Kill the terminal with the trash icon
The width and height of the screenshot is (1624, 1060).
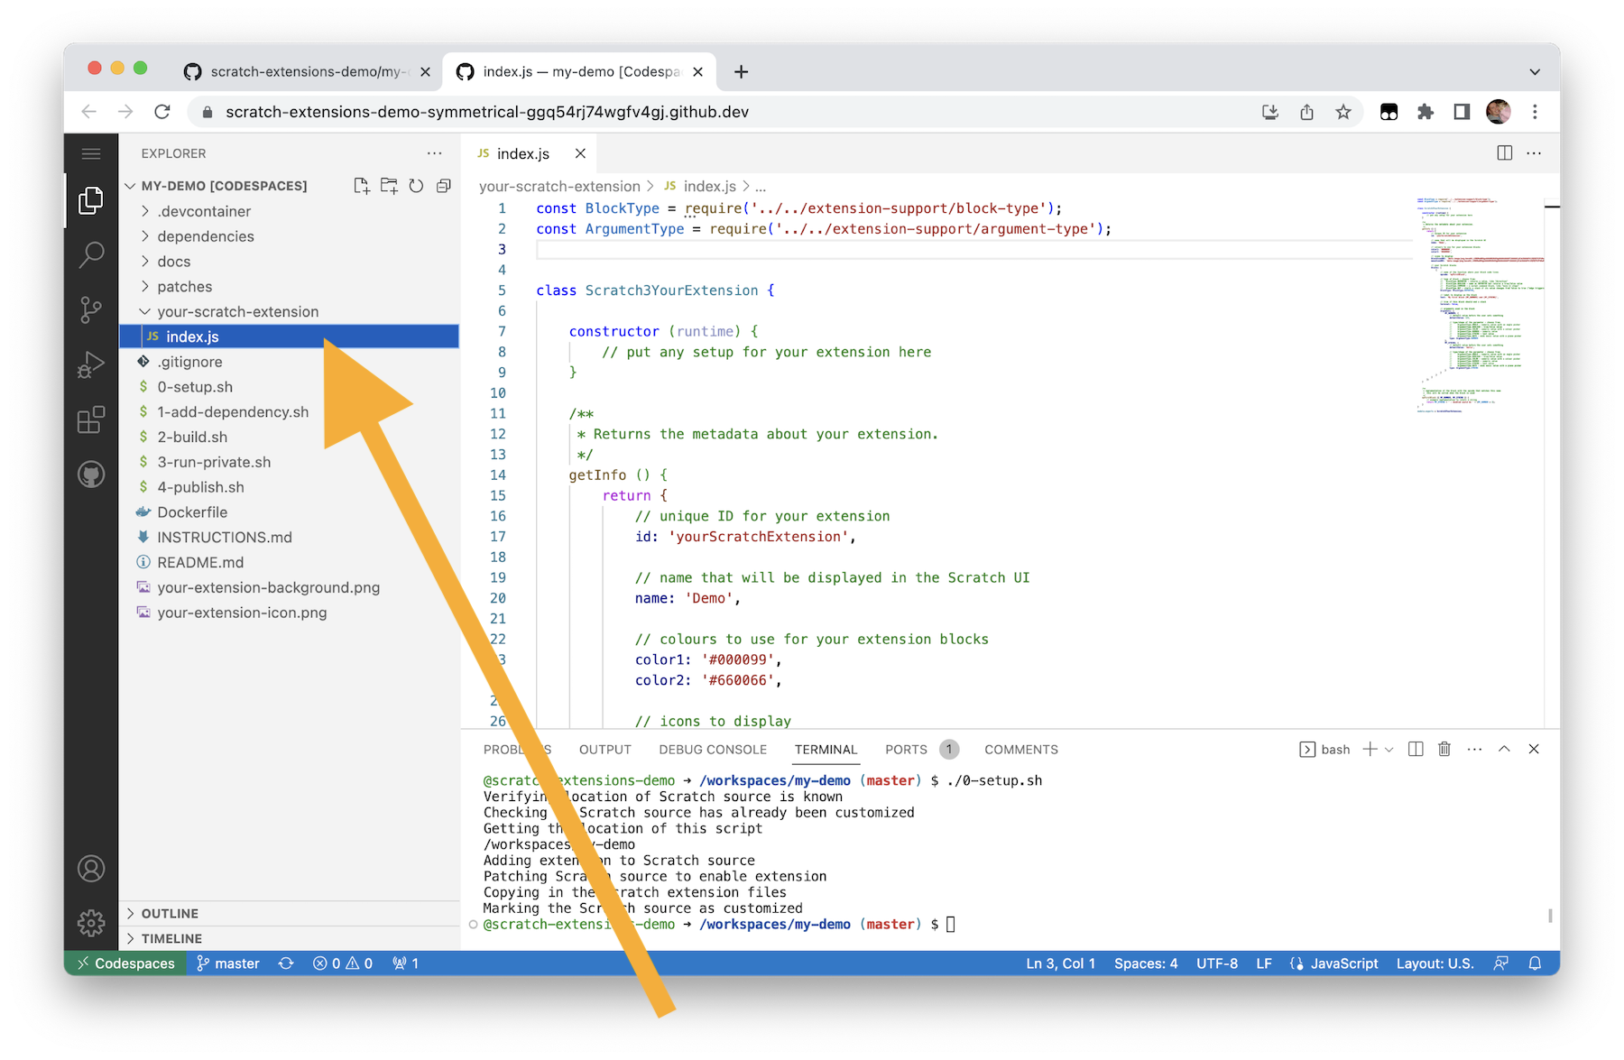[1444, 749]
